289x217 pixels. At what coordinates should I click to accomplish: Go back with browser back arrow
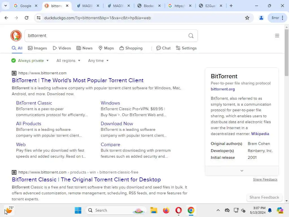coord(6,18)
